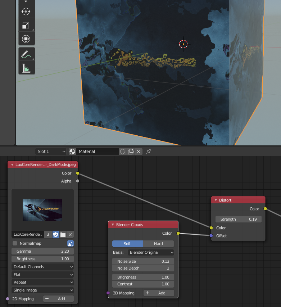Image resolution: width=281 pixels, height=307 pixels.
Task: Add a 3D Mapping node
Action: coord(159,293)
